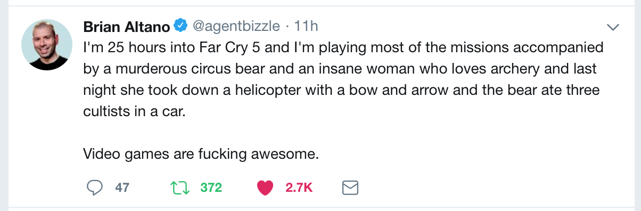The height and width of the screenshot is (211, 641).
Task: Expand the tweet options chevron
Action: tap(613, 27)
